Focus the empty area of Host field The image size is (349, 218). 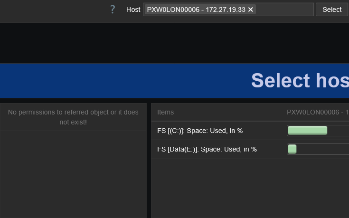pyautogui.click(x=284, y=9)
